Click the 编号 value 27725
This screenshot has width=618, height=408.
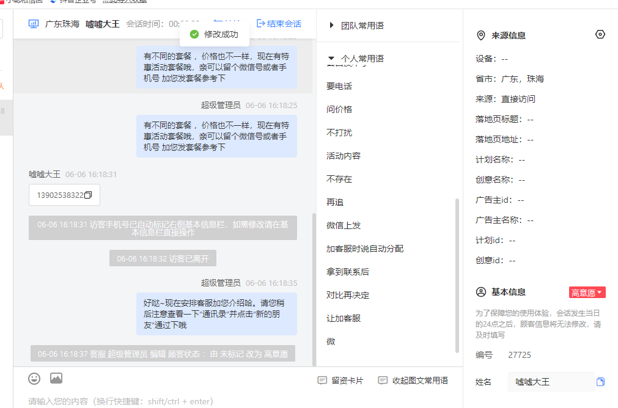point(520,355)
